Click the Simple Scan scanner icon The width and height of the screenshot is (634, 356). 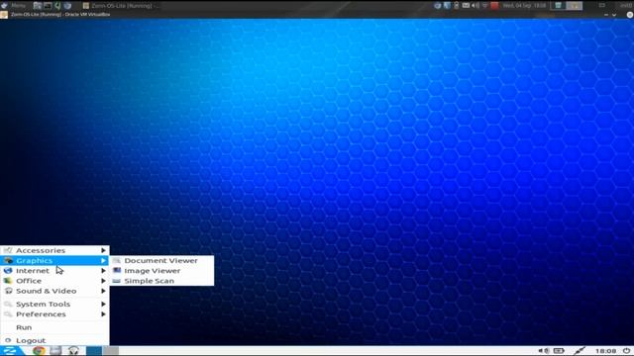tap(117, 281)
